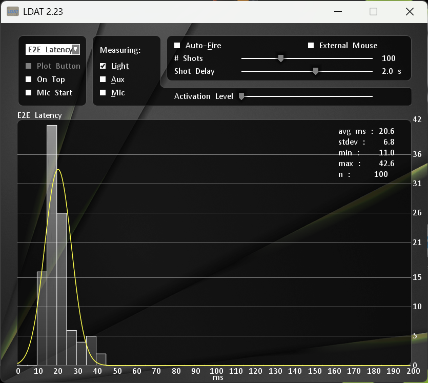The height and width of the screenshot is (383, 428).
Task: Enable the Mic measuring checkbox
Action: click(x=103, y=92)
